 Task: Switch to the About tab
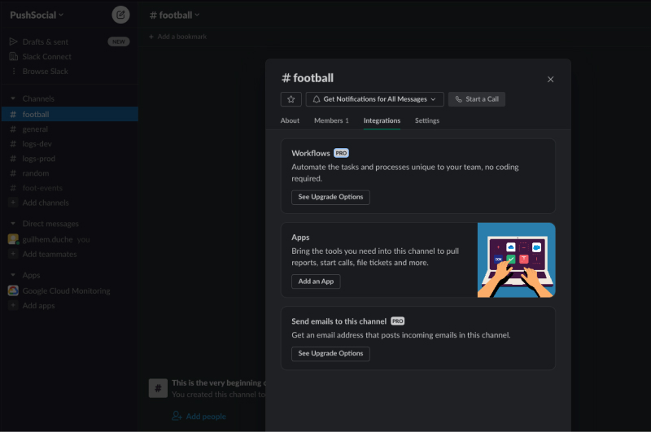(x=290, y=120)
